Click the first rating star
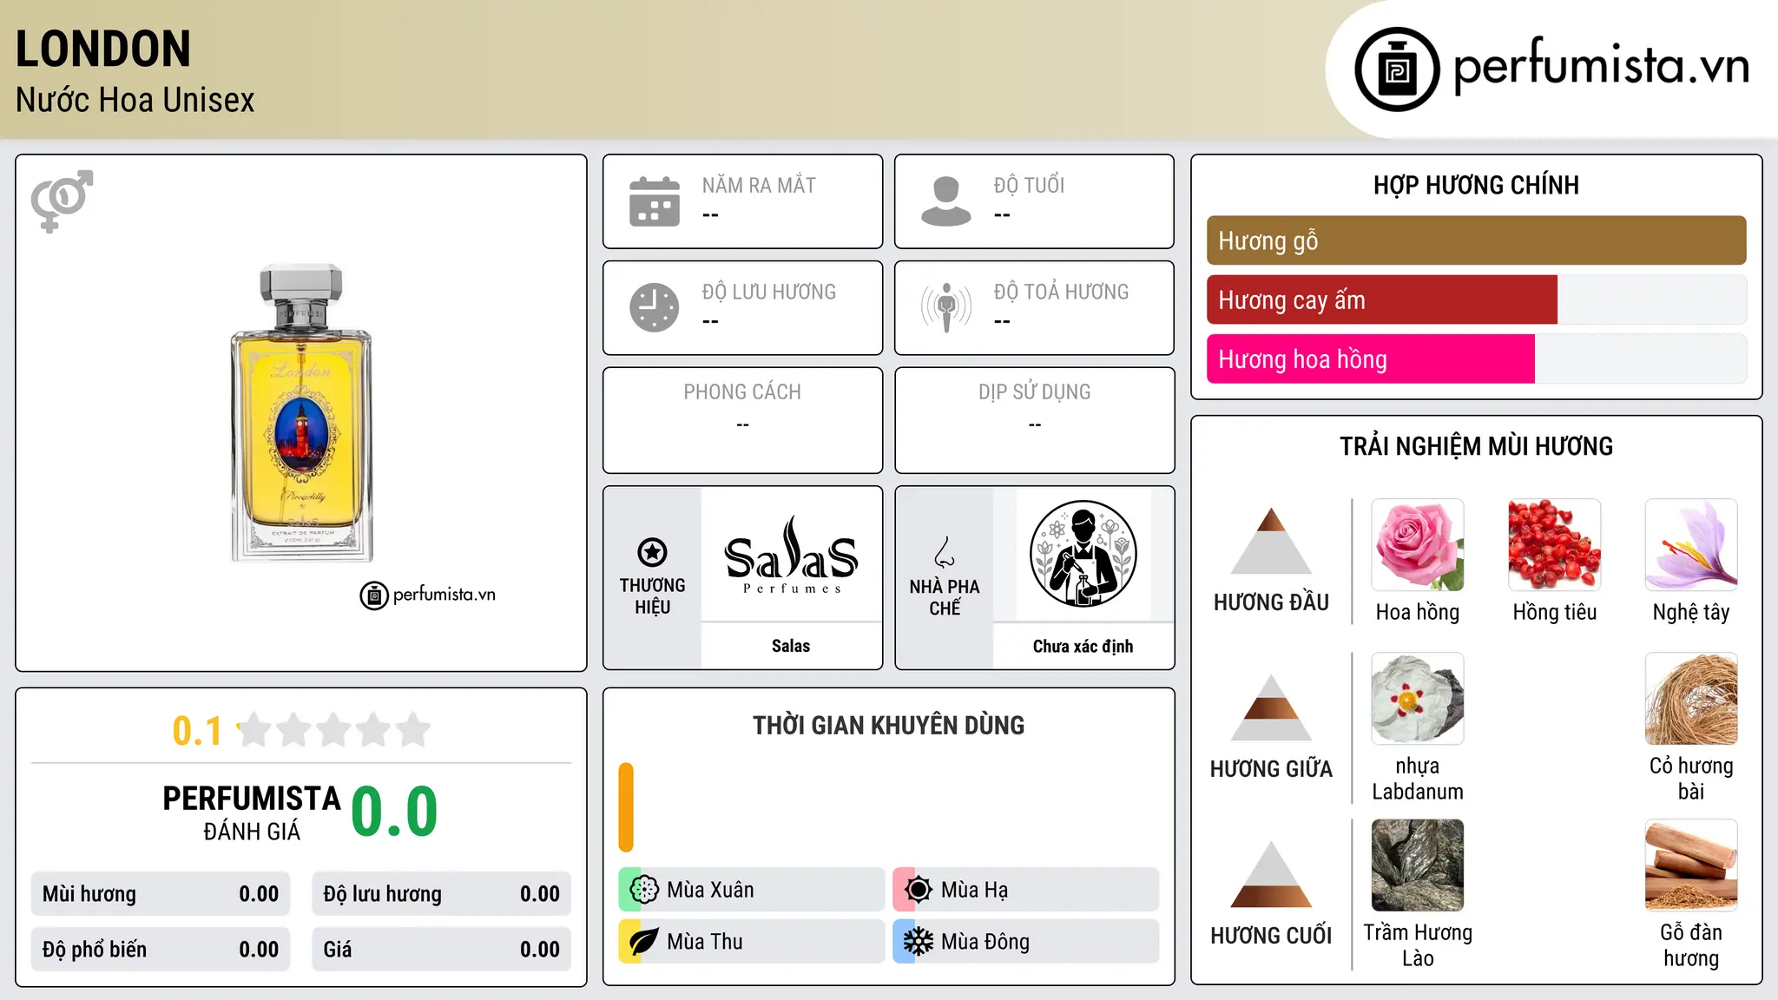 pyautogui.click(x=254, y=730)
